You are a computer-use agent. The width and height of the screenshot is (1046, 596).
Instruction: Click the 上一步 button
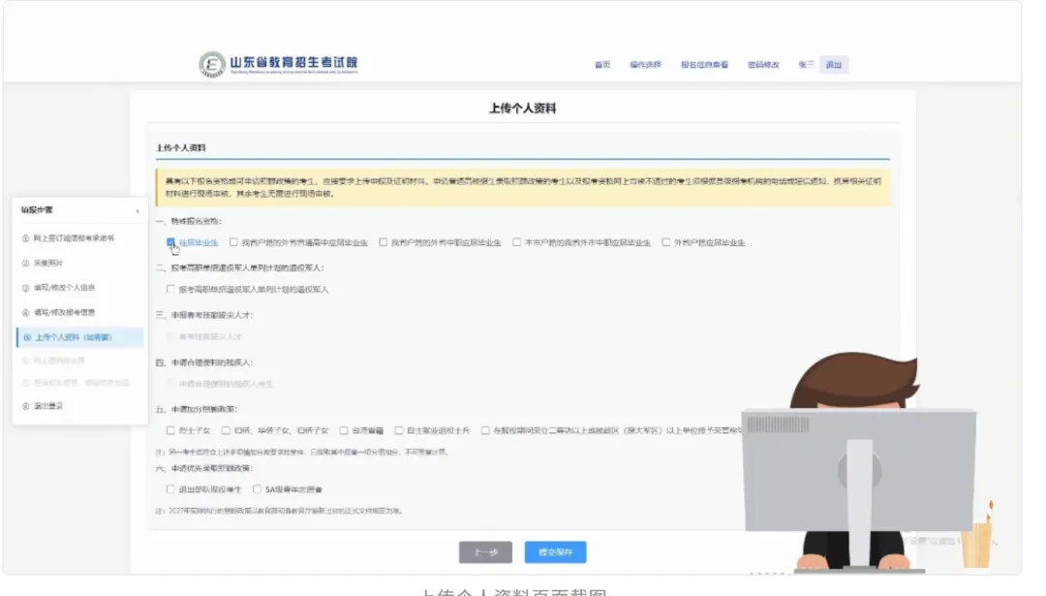[x=485, y=552]
